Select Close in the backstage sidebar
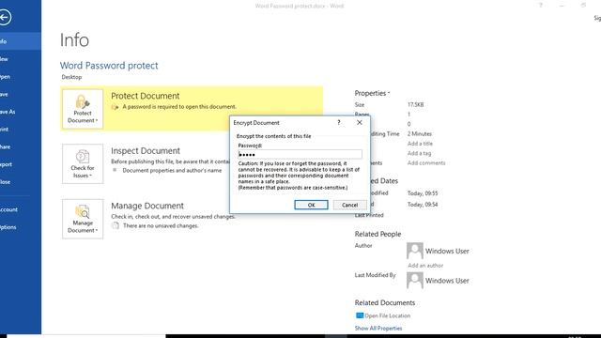601x338 pixels. 21,182
